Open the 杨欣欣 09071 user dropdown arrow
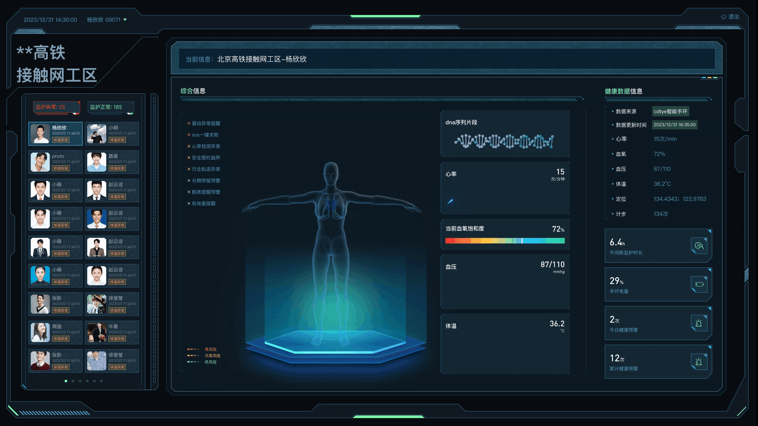 (125, 20)
